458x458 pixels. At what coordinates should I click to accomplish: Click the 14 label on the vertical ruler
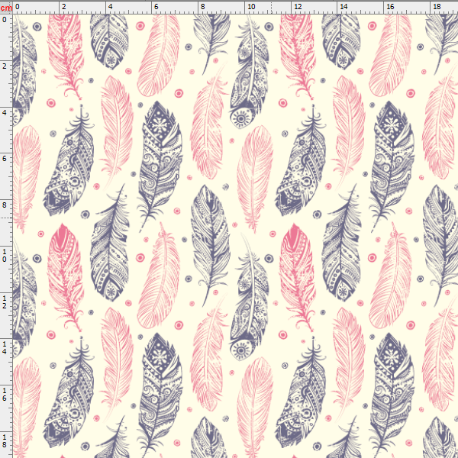pyautogui.click(x=4, y=348)
